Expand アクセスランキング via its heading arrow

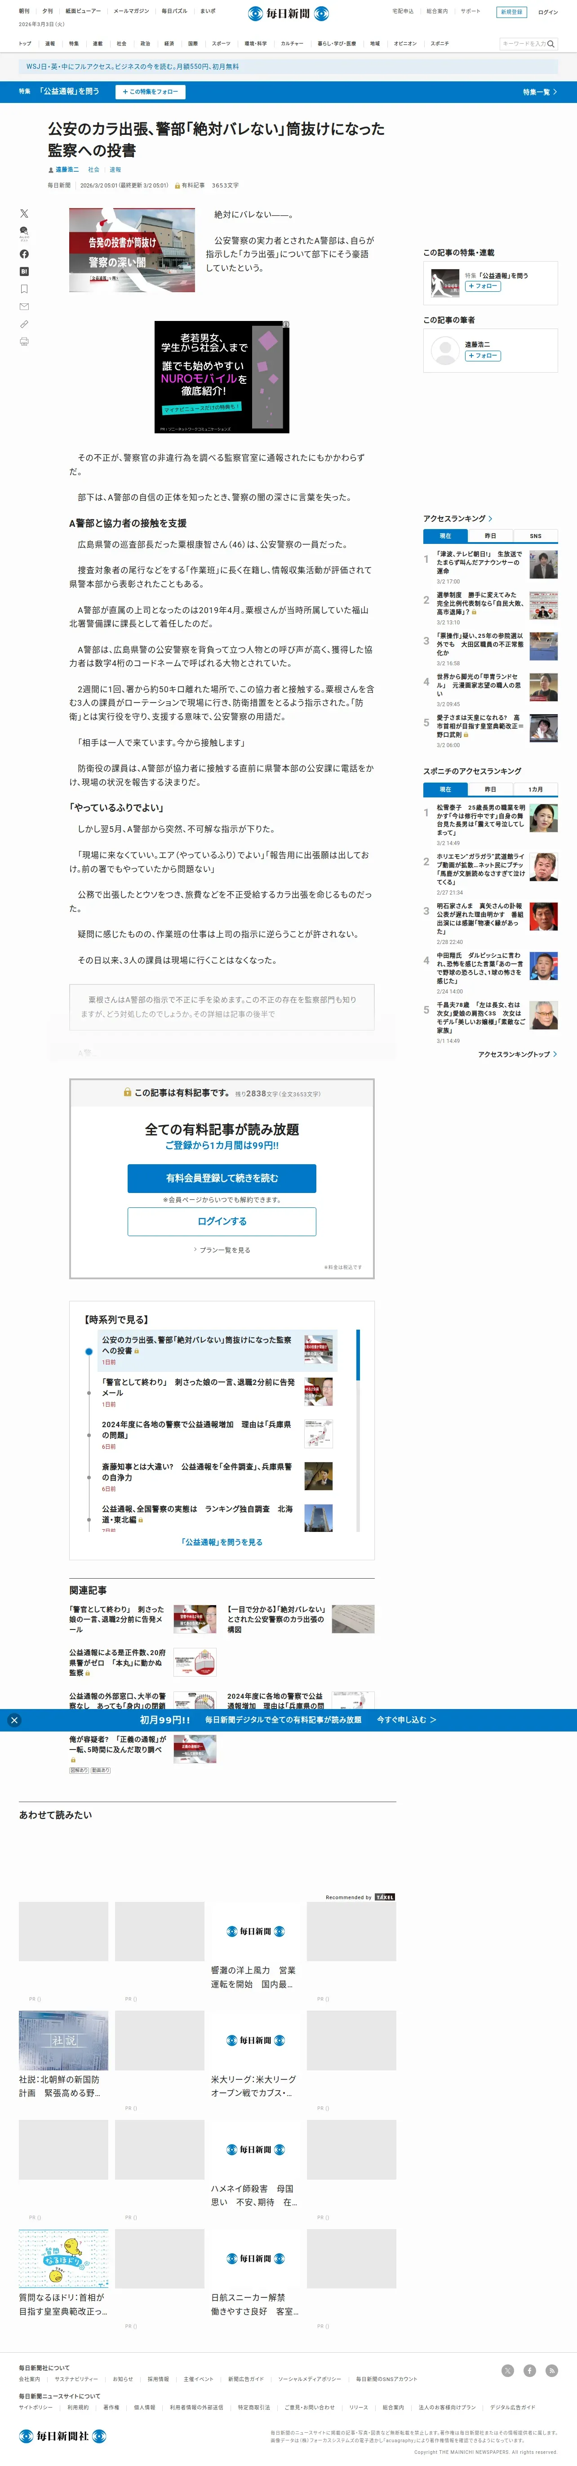pyautogui.click(x=491, y=519)
